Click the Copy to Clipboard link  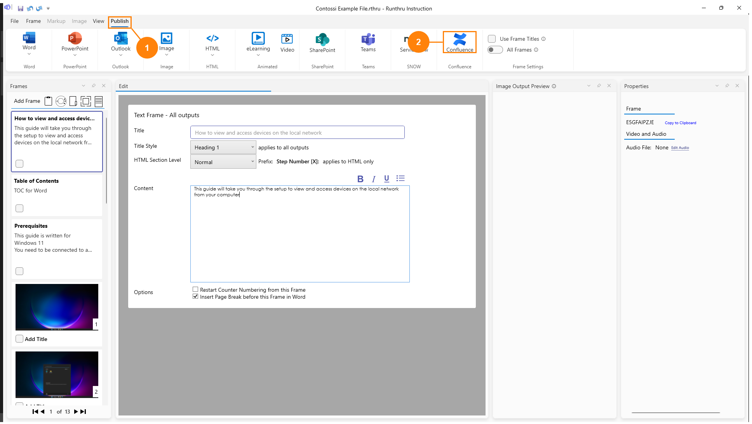pyautogui.click(x=680, y=123)
